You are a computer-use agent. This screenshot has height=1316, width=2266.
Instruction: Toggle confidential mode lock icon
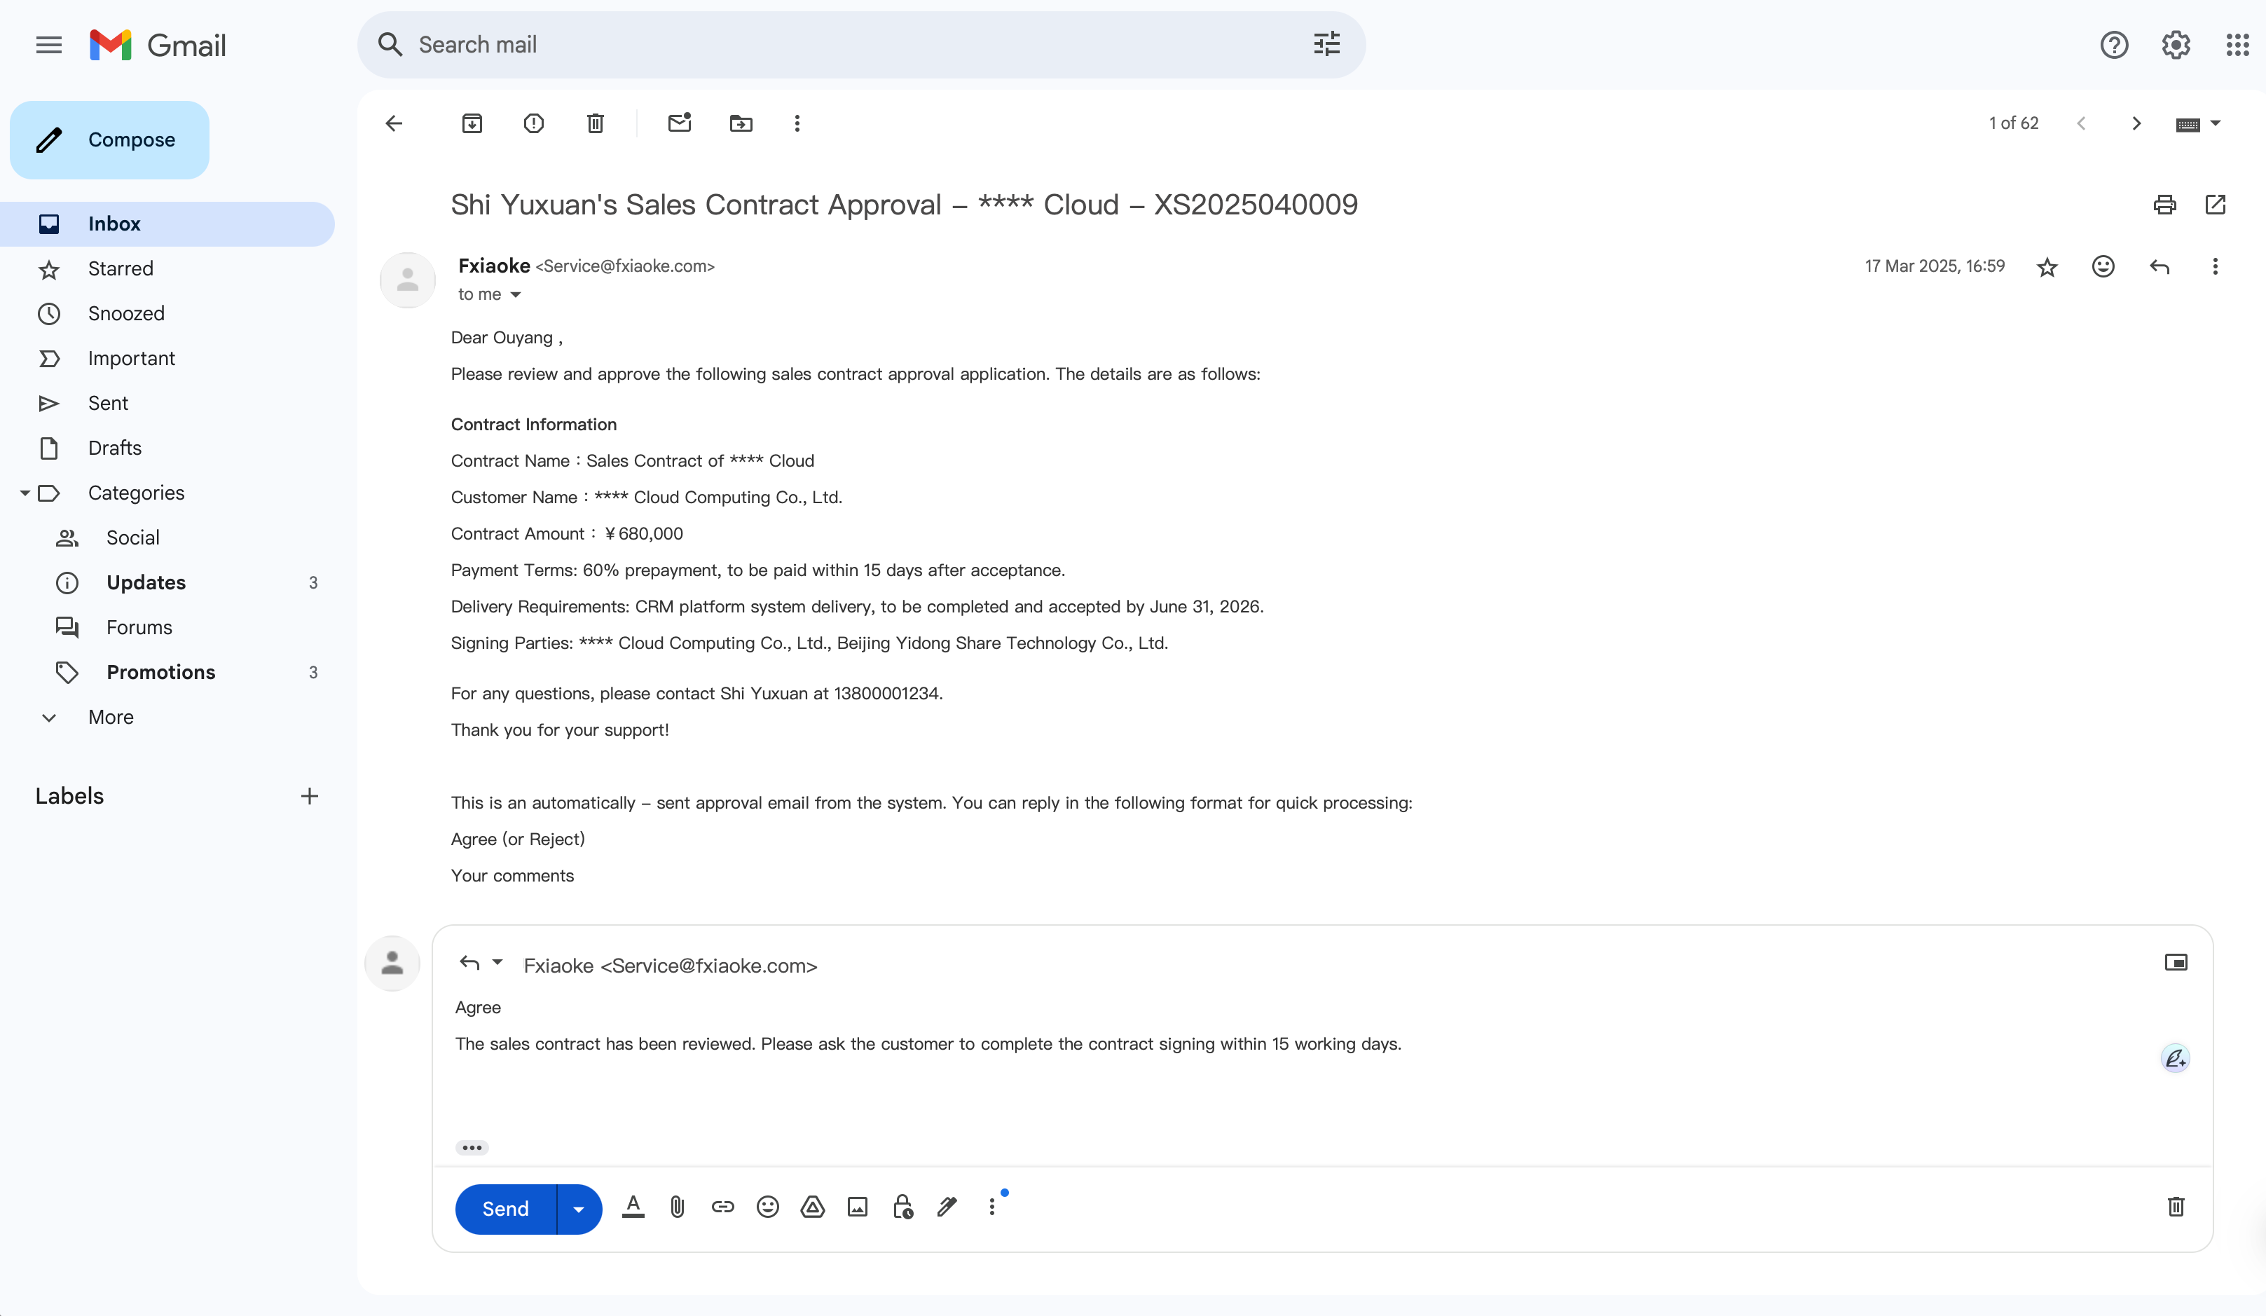(902, 1207)
